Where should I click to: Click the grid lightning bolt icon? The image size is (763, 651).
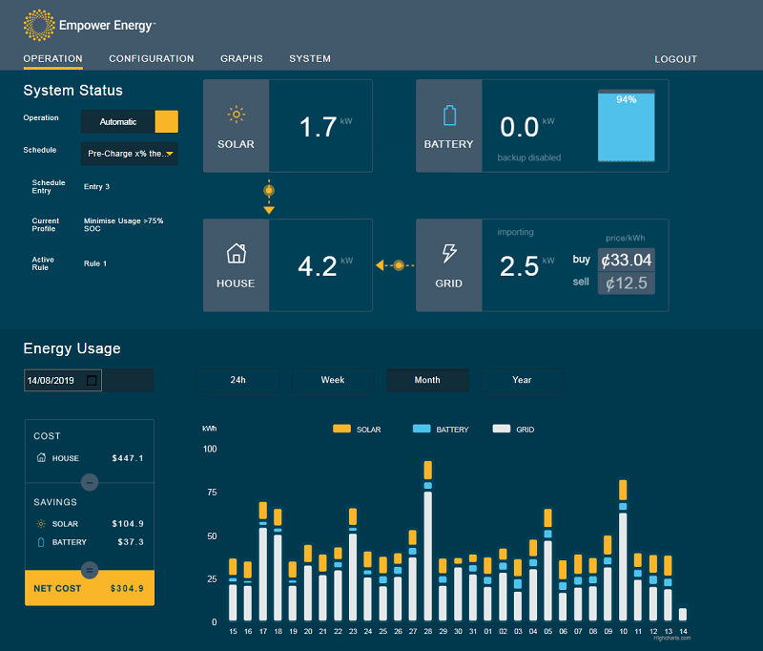click(x=448, y=253)
